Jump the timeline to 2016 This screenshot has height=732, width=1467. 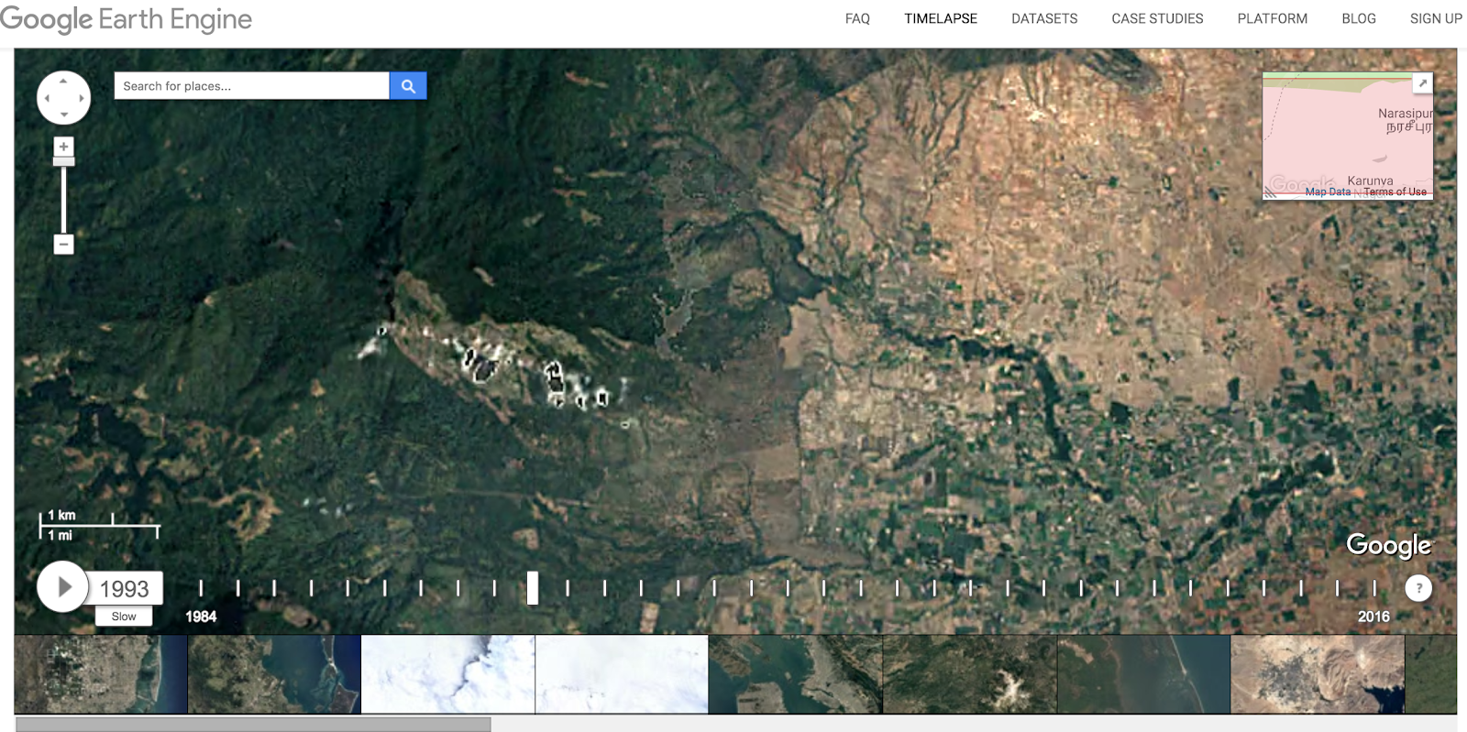coord(1373,617)
